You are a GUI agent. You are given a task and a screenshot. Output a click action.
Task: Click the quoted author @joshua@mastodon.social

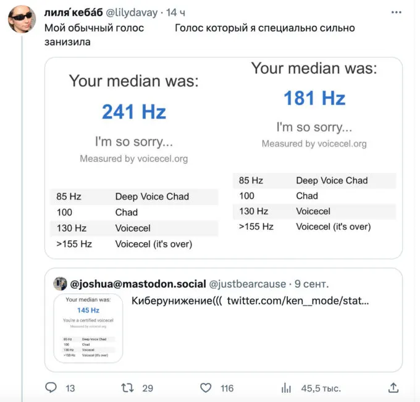138,284
